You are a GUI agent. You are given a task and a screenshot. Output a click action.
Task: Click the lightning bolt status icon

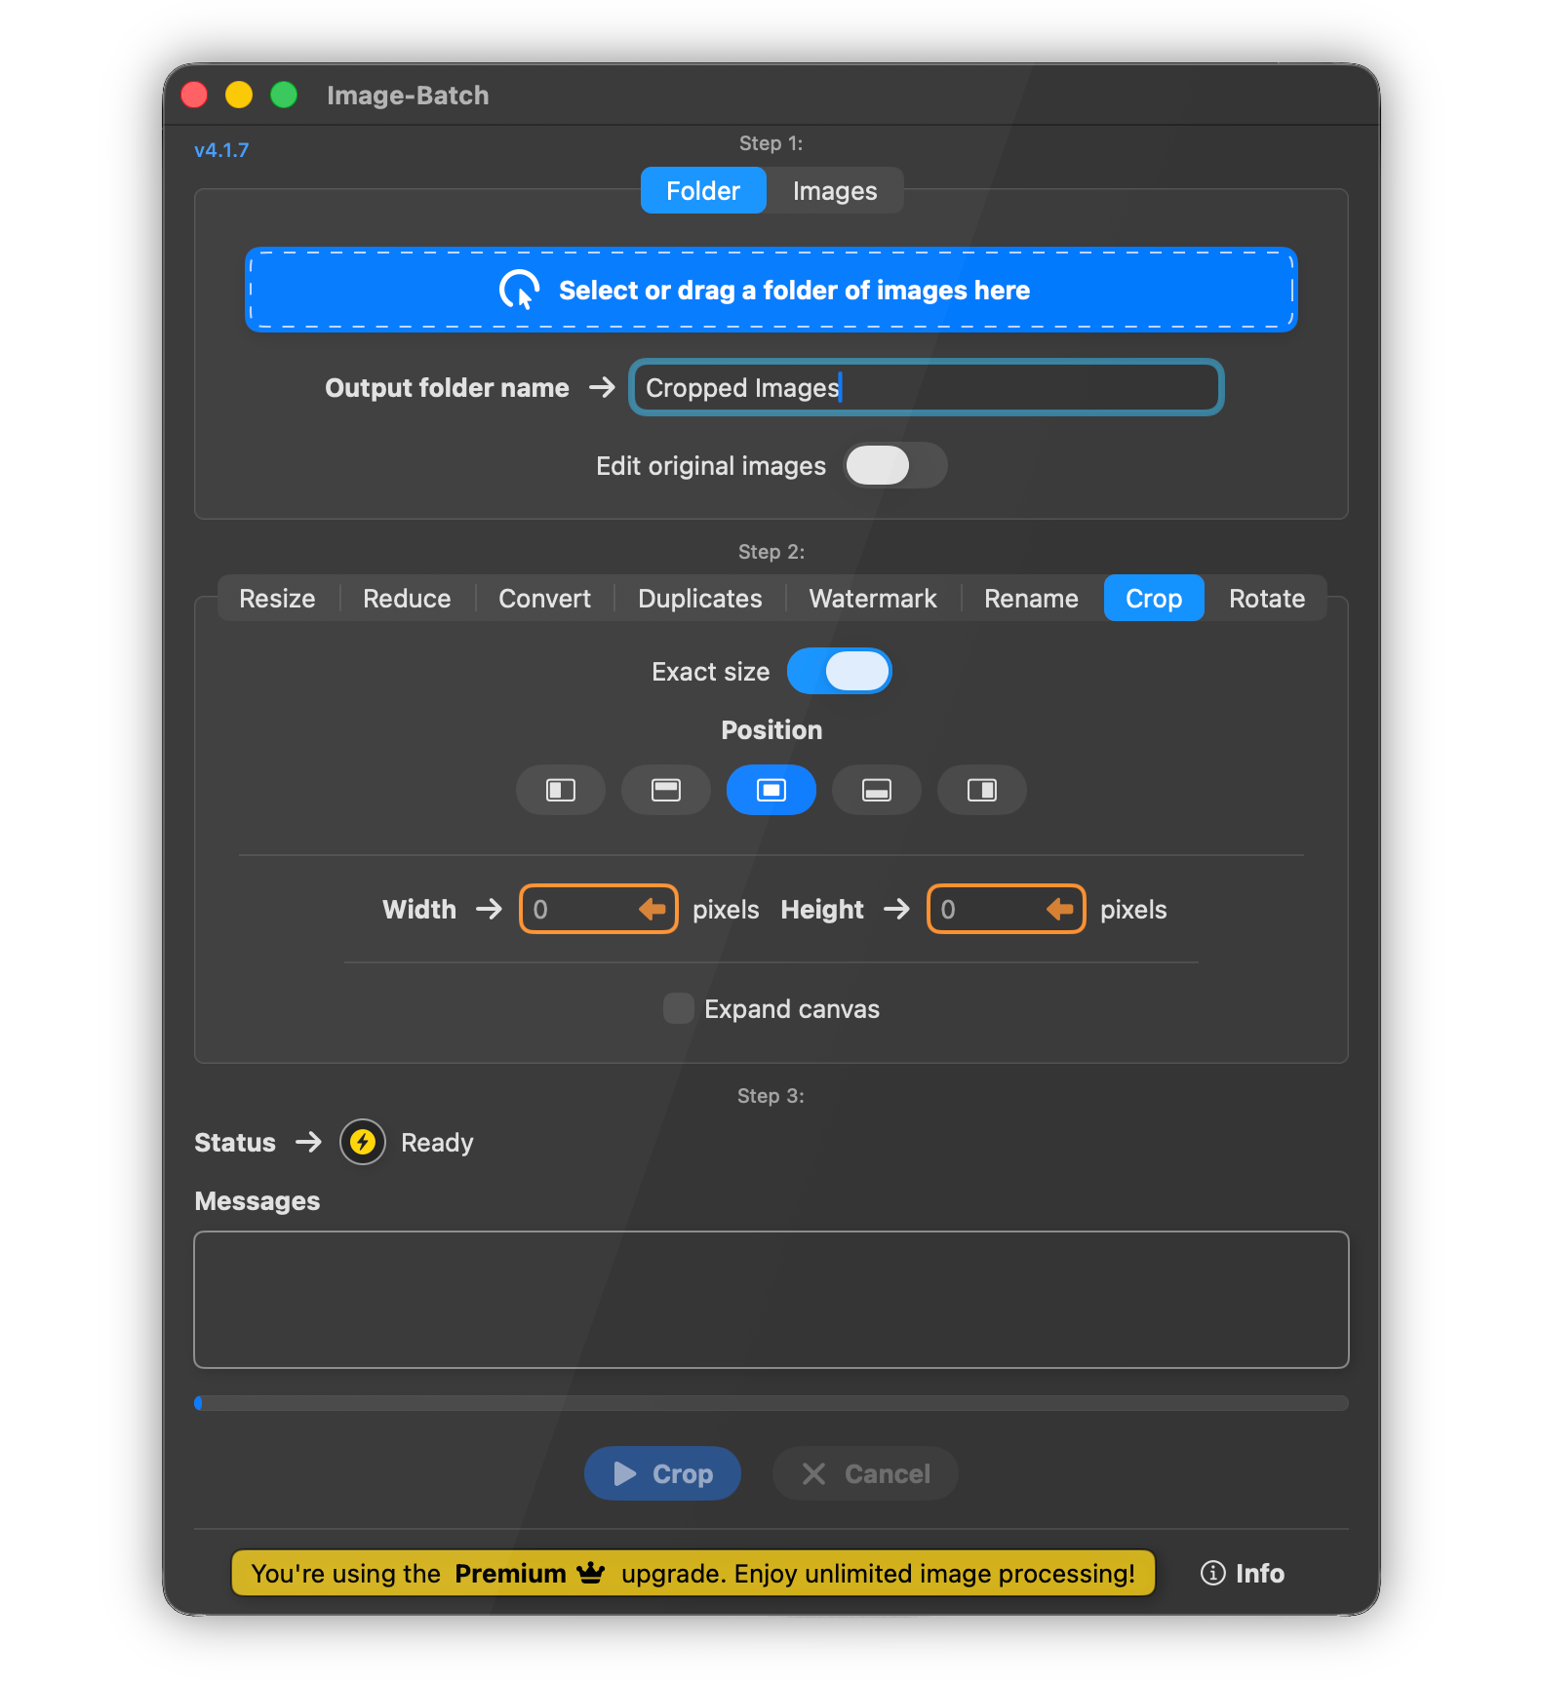click(x=363, y=1142)
